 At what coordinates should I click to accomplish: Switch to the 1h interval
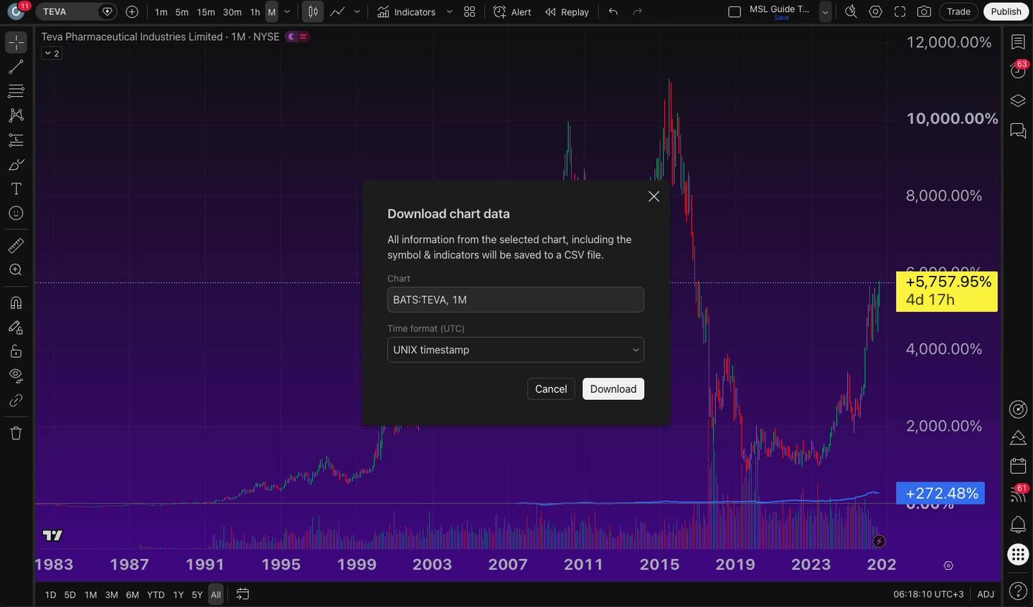(x=255, y=12)
